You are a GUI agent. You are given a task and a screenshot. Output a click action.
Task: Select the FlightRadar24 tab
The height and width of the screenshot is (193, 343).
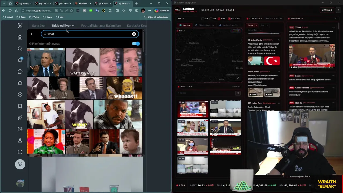[x=204, y=25]
